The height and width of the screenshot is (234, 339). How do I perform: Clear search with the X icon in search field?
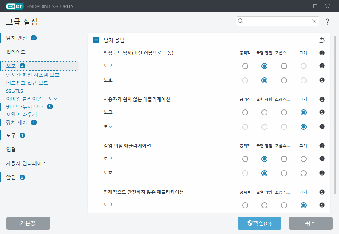point(314,21)
